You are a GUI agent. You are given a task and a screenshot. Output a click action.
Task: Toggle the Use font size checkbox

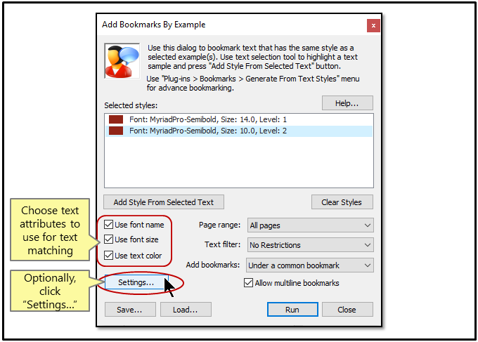tap(108, 239)
